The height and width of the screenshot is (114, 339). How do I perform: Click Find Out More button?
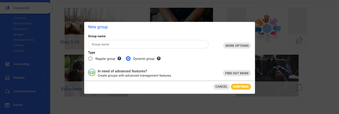237,73
